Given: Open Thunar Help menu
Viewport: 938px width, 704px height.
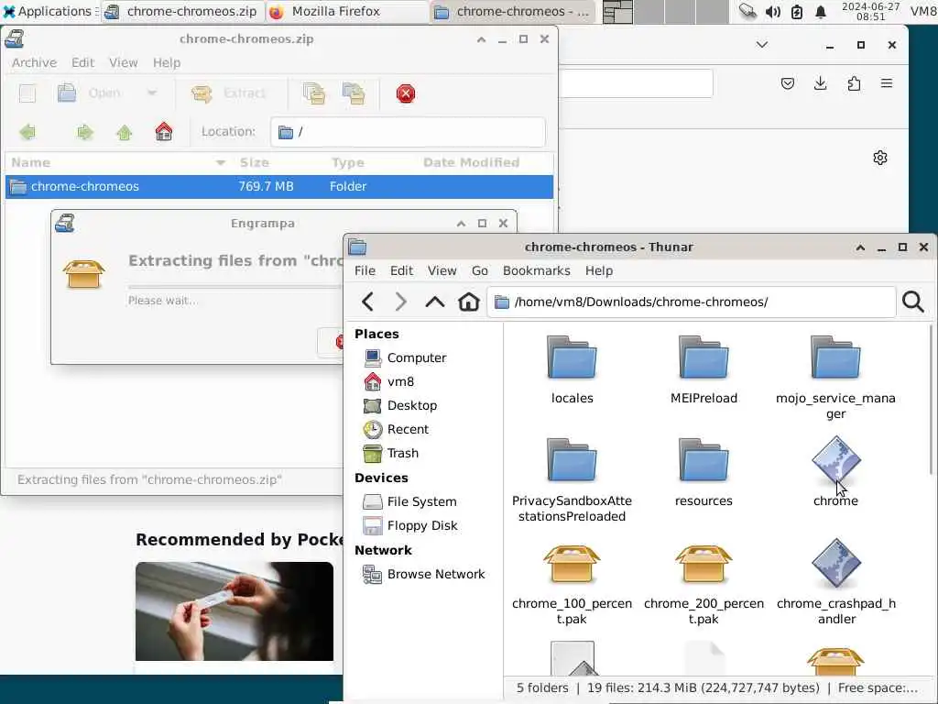Looking at the screenshot, I should tap(598, 270).
